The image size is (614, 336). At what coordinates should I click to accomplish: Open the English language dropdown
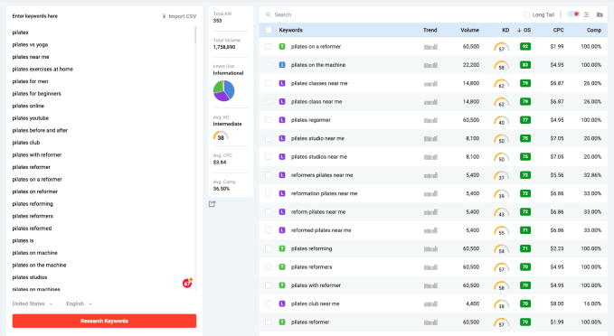click(79, 303)
